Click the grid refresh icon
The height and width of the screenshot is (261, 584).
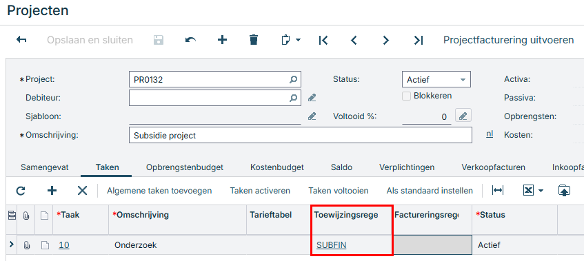coord(21,191)
